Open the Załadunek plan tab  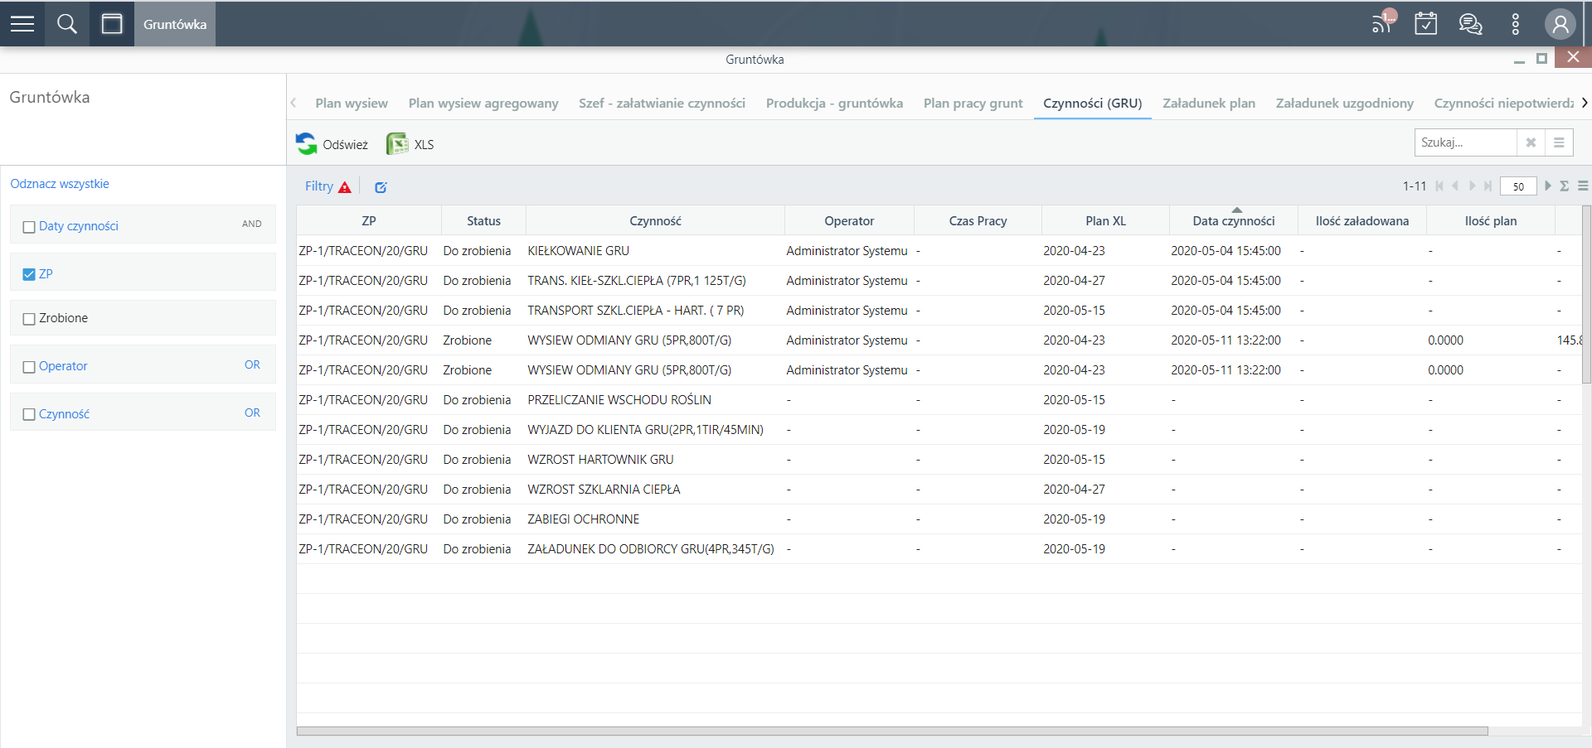pyautogui.click(x=1209, y=103)
